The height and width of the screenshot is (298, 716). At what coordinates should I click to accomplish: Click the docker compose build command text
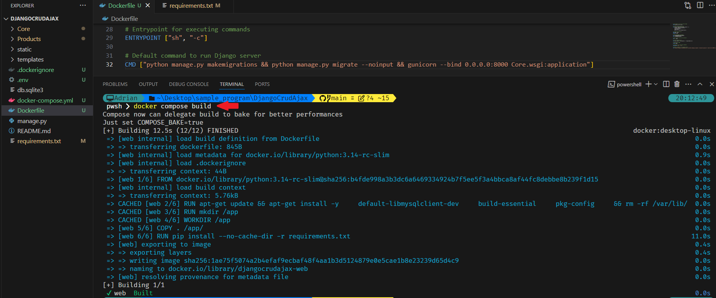point(172,106)
